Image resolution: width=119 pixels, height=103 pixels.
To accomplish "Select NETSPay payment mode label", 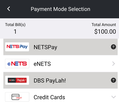I will click(45, 47).
